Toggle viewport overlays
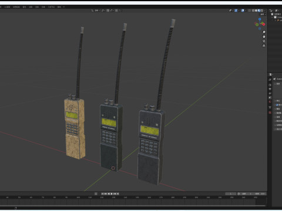 pos(243,11)
